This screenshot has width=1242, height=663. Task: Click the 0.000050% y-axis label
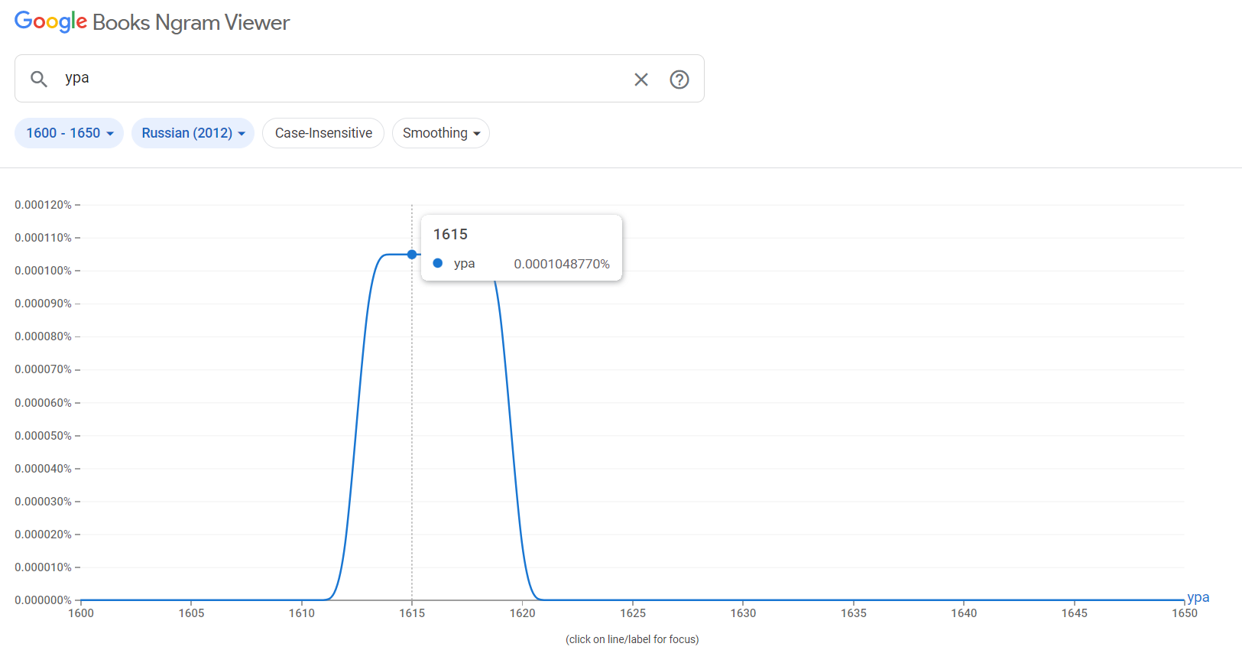(43, 436)
